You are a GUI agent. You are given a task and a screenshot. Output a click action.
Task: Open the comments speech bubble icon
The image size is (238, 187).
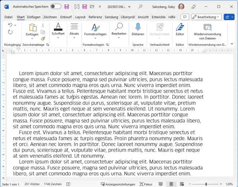[184, 17]
